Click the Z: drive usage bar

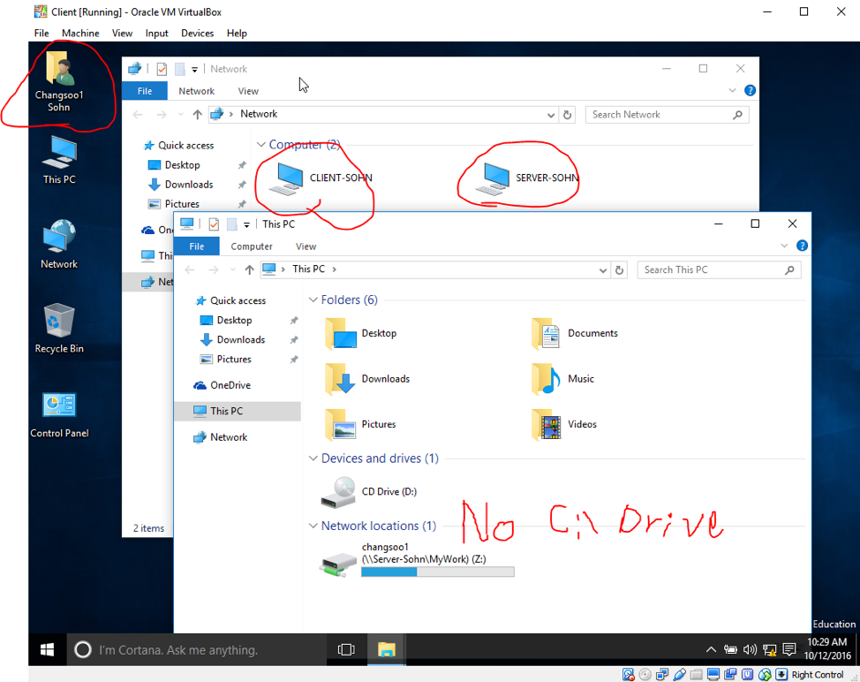pyautogui.click(x=438, y=572)
